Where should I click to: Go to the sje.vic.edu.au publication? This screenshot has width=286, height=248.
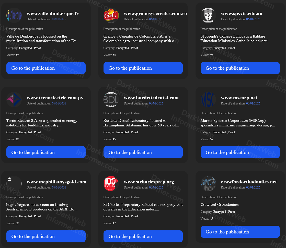[240, 68]
